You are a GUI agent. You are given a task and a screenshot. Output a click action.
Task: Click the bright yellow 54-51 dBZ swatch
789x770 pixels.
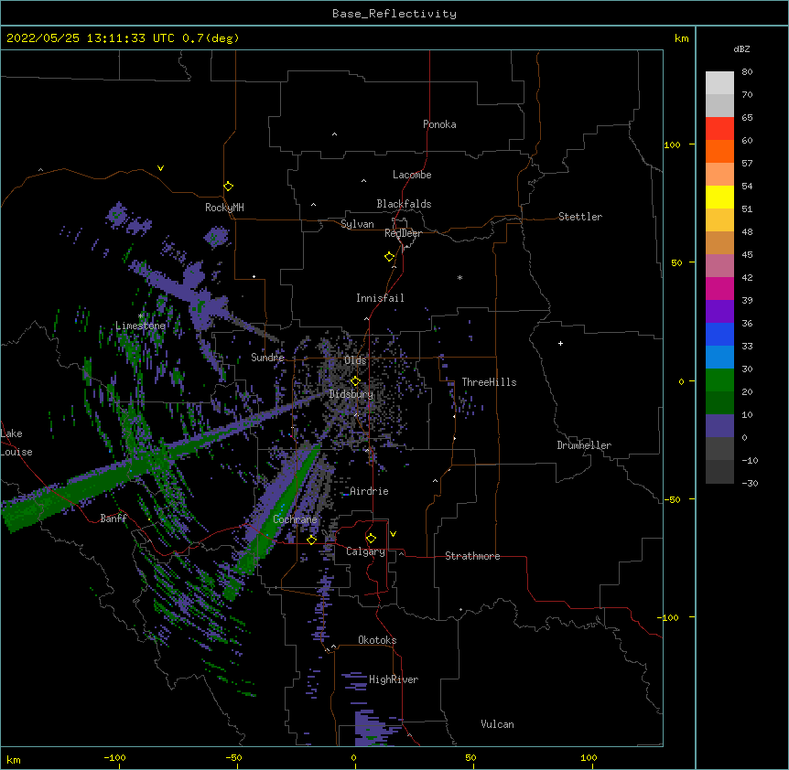[x=719, y=197]
